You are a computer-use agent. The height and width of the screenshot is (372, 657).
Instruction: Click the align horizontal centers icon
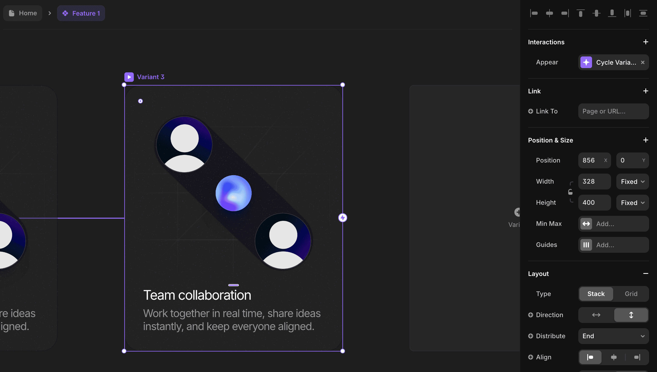(550, 13)
